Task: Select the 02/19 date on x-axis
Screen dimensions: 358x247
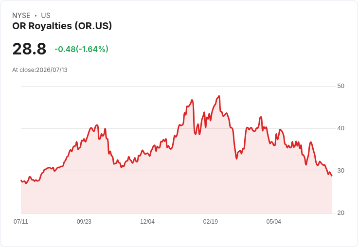Action: 211,222
